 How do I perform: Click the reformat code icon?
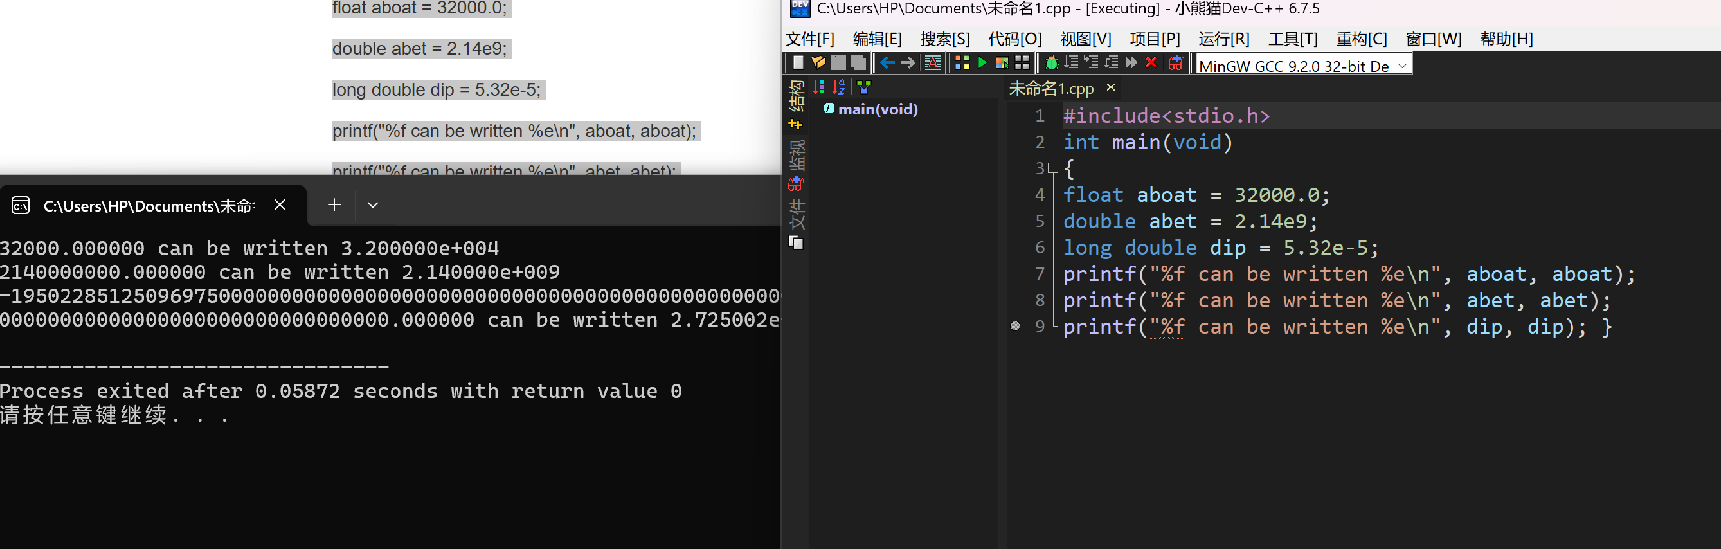[x=932, y=63]
